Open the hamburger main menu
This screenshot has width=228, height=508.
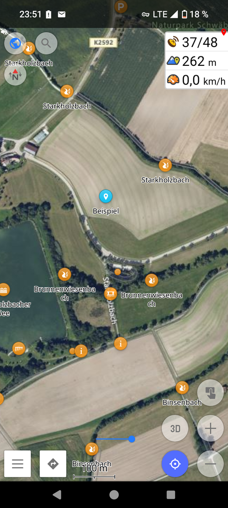[x=17, y=464]
